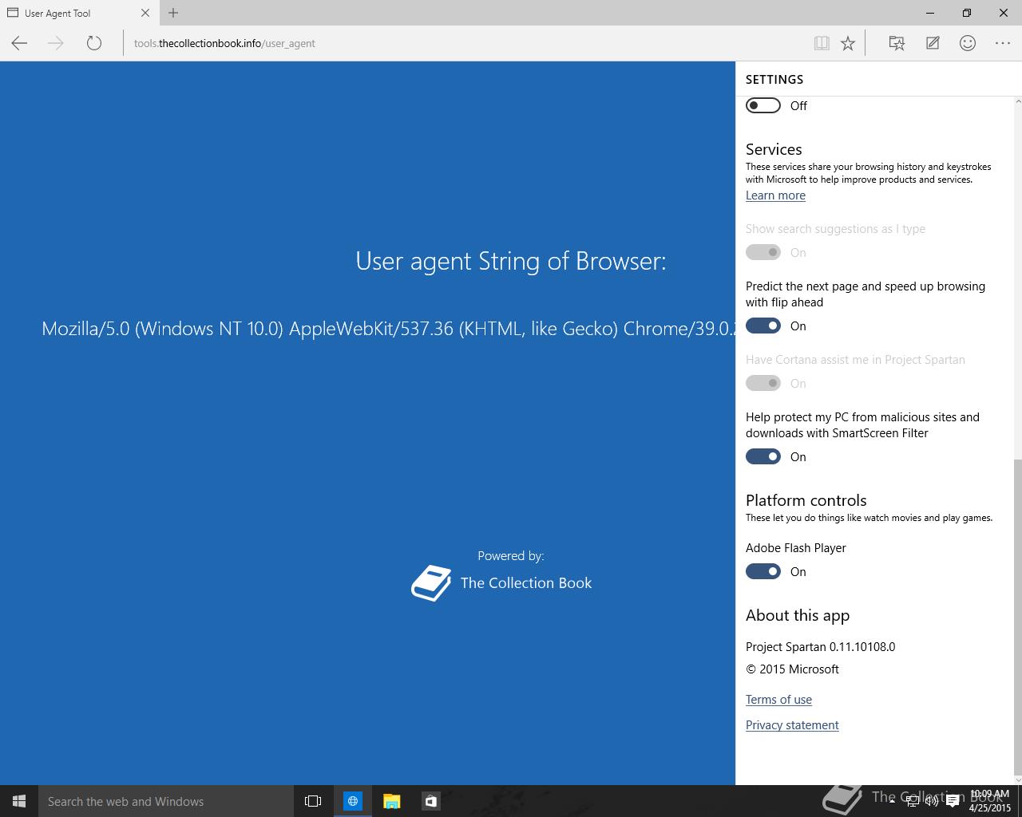Open the More actions ellipsis menu
The height and width of the screenshot is (817, 1022).
tap(1003, 43)
